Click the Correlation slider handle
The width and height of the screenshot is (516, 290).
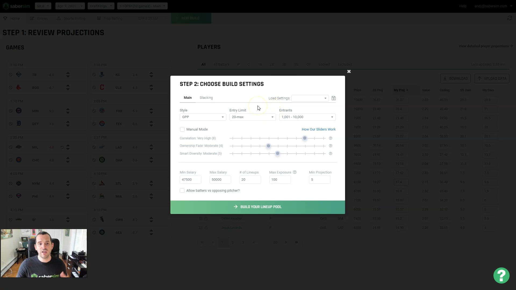pyautogui.click(x=304, y=138)
